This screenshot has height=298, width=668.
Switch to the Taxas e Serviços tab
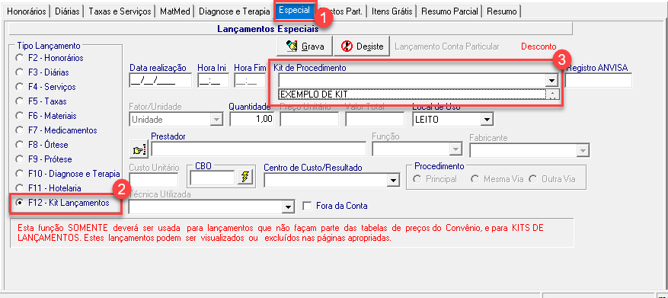tap(120, 11)
